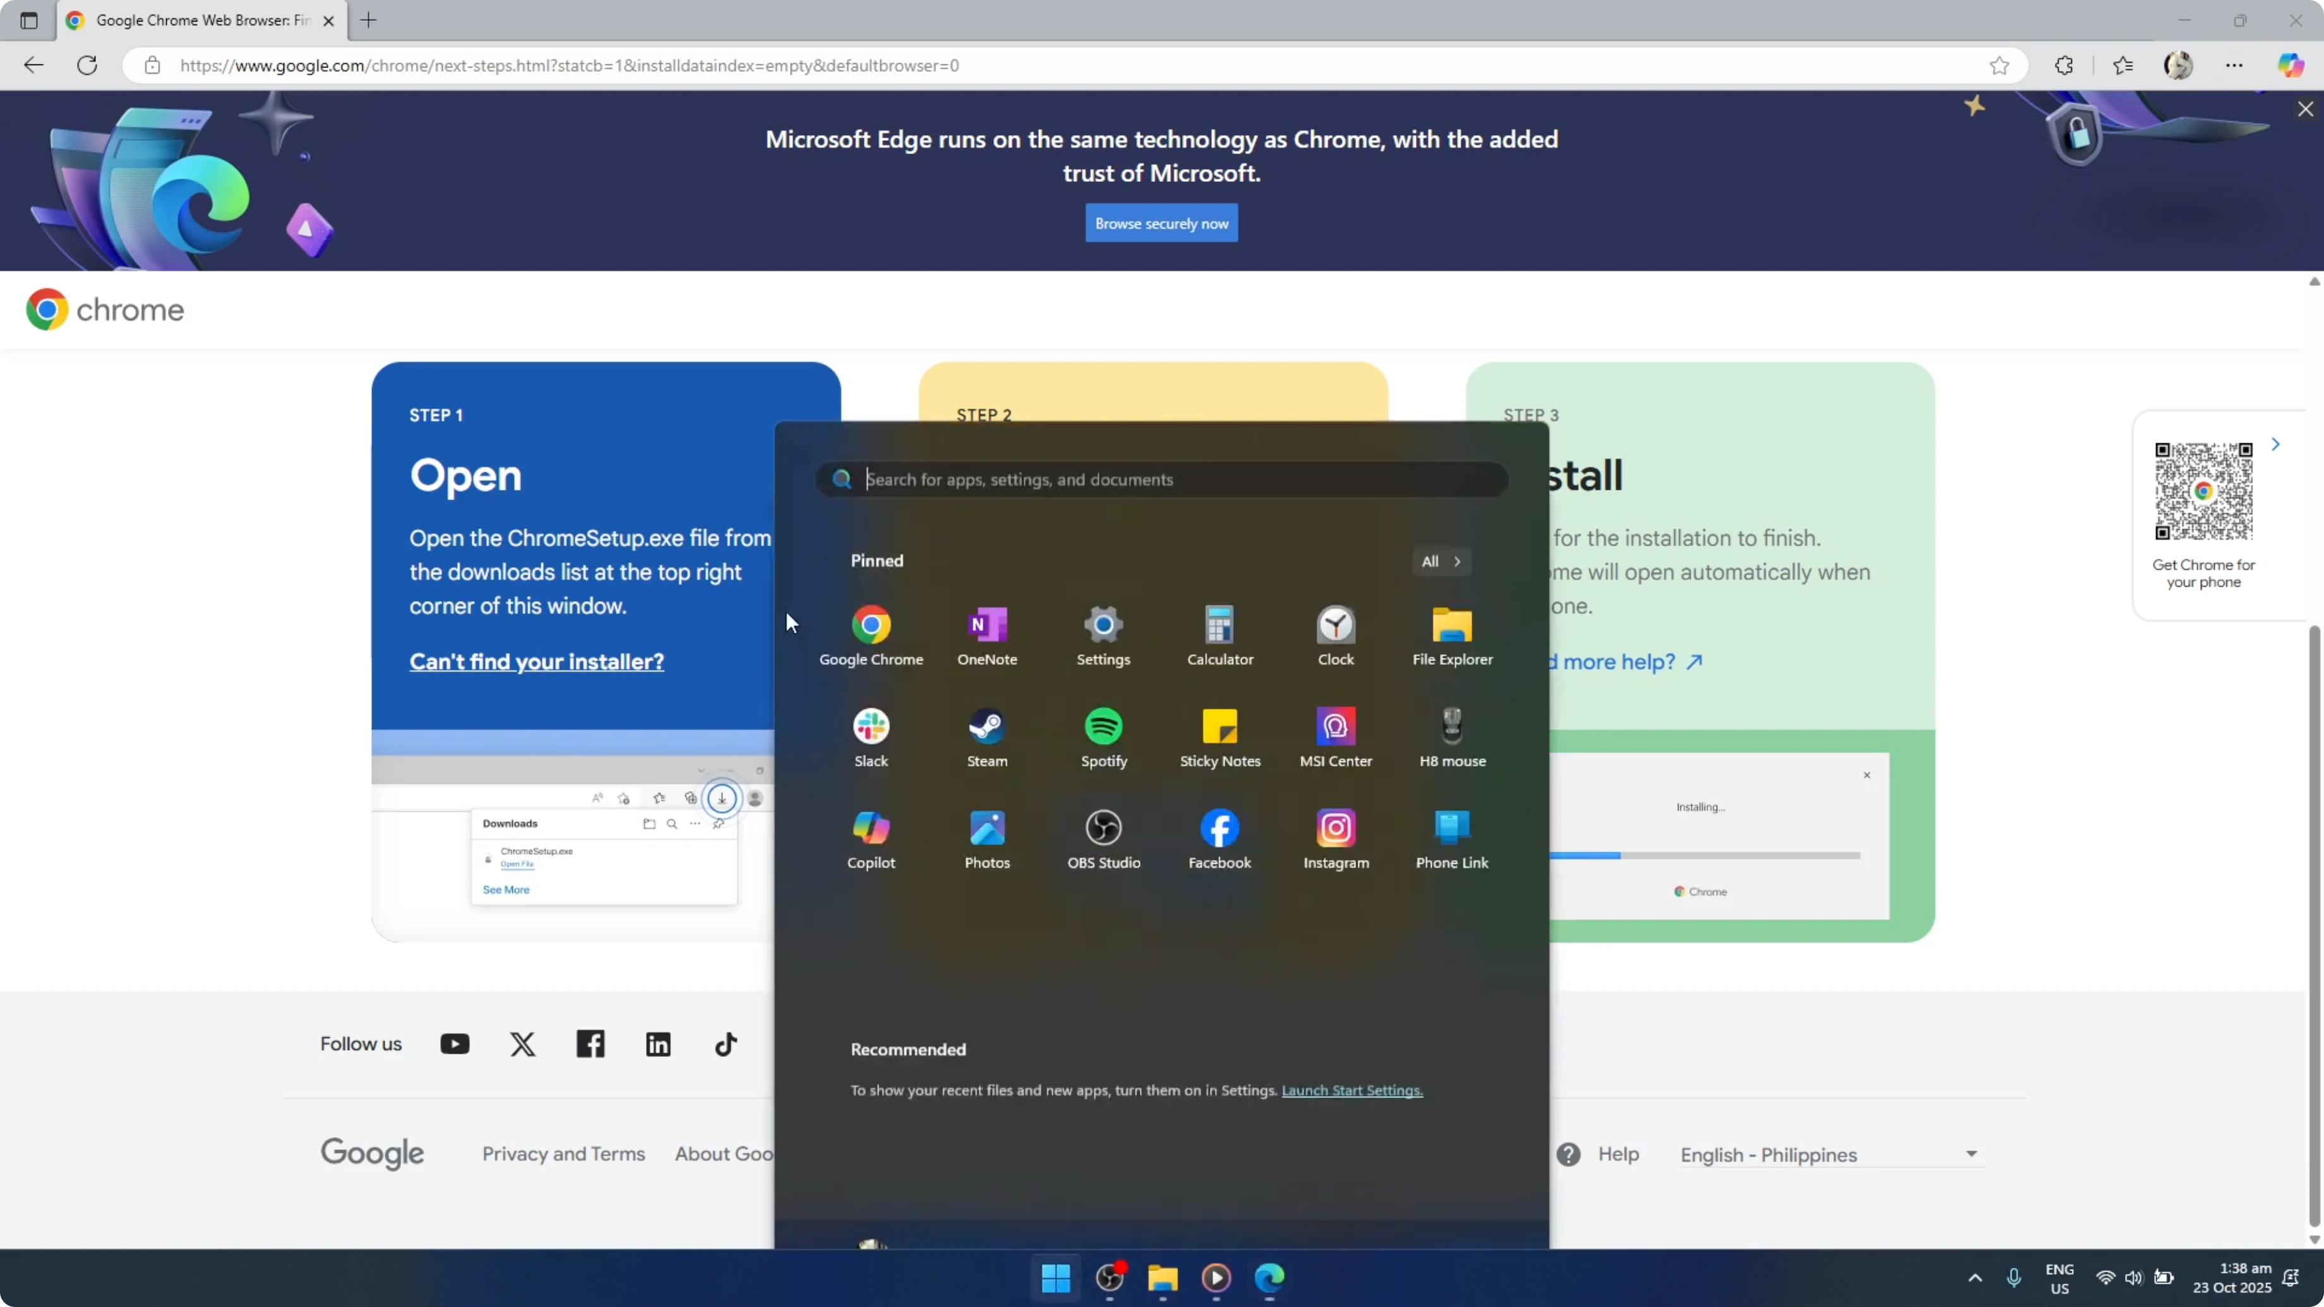Click the Windows Start button in taskbar

(x=1055, y=1277)
